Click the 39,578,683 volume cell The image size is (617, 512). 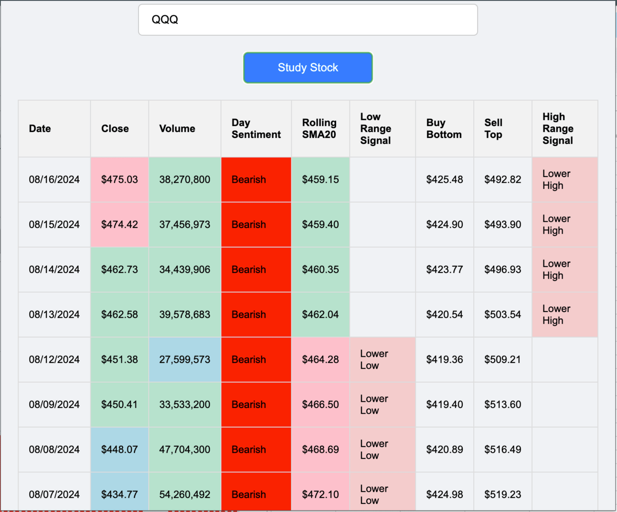(185, 315)
